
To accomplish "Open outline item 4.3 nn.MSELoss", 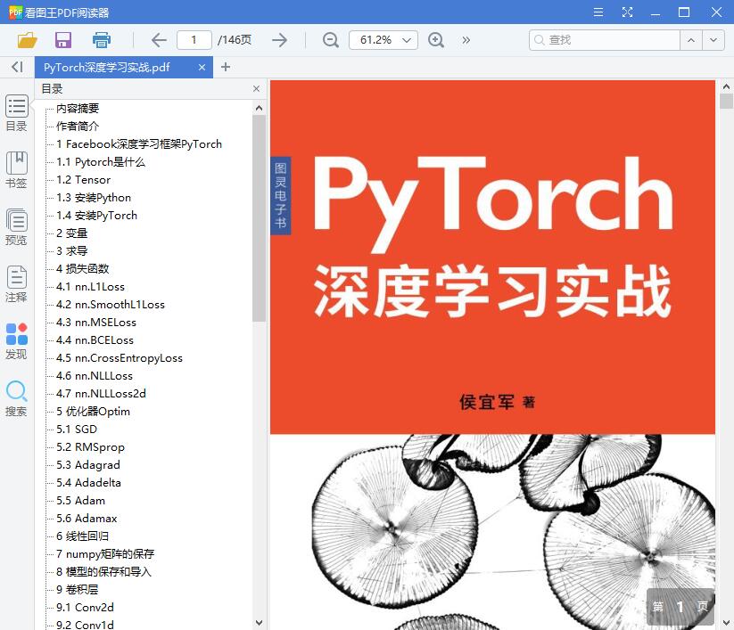I will 96,323.
